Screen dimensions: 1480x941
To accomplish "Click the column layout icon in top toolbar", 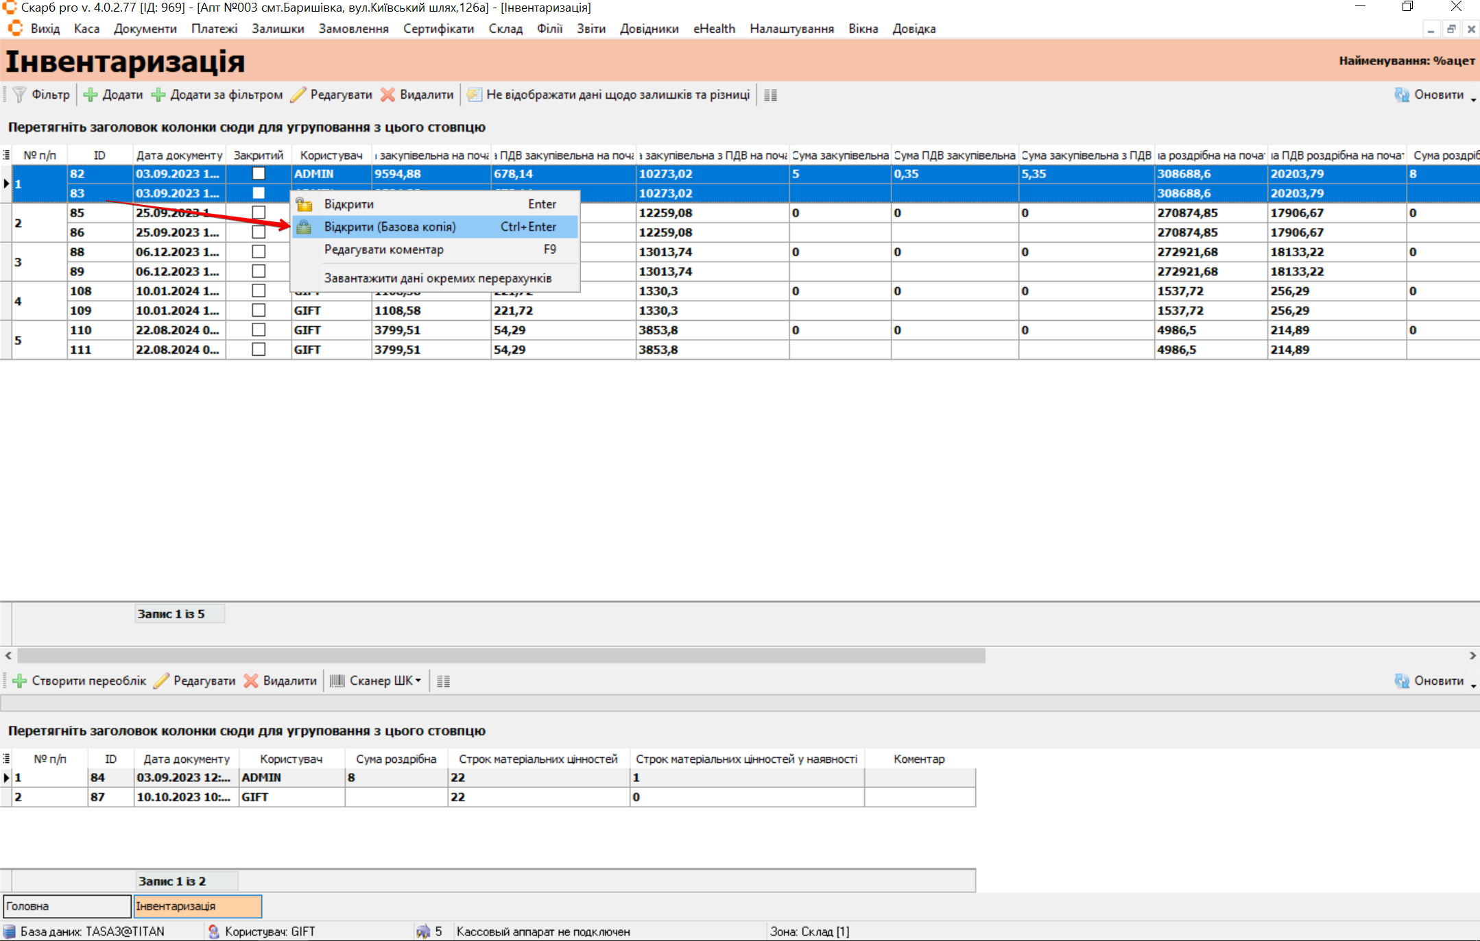I will tap(770, 95).
